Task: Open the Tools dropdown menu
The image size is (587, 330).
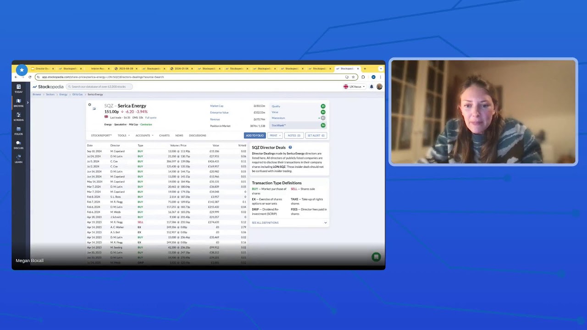Action: click(x=123, y=136)
